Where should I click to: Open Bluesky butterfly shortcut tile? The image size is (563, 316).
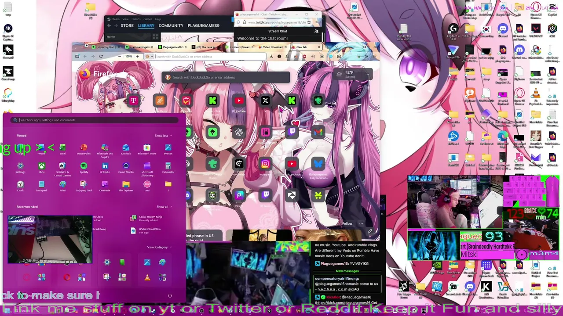[x=318, y=164]
